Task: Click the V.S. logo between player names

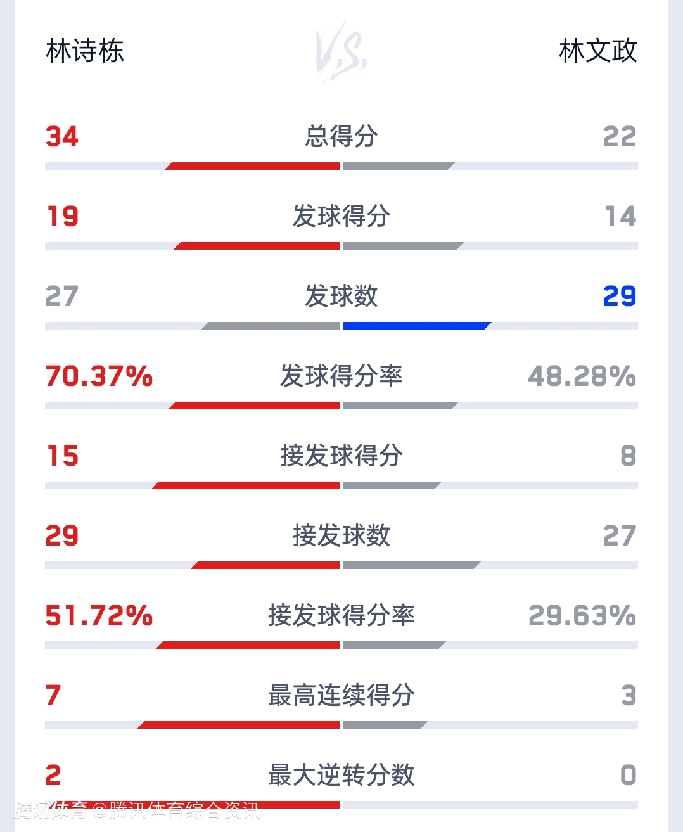Action: point(341,51)
